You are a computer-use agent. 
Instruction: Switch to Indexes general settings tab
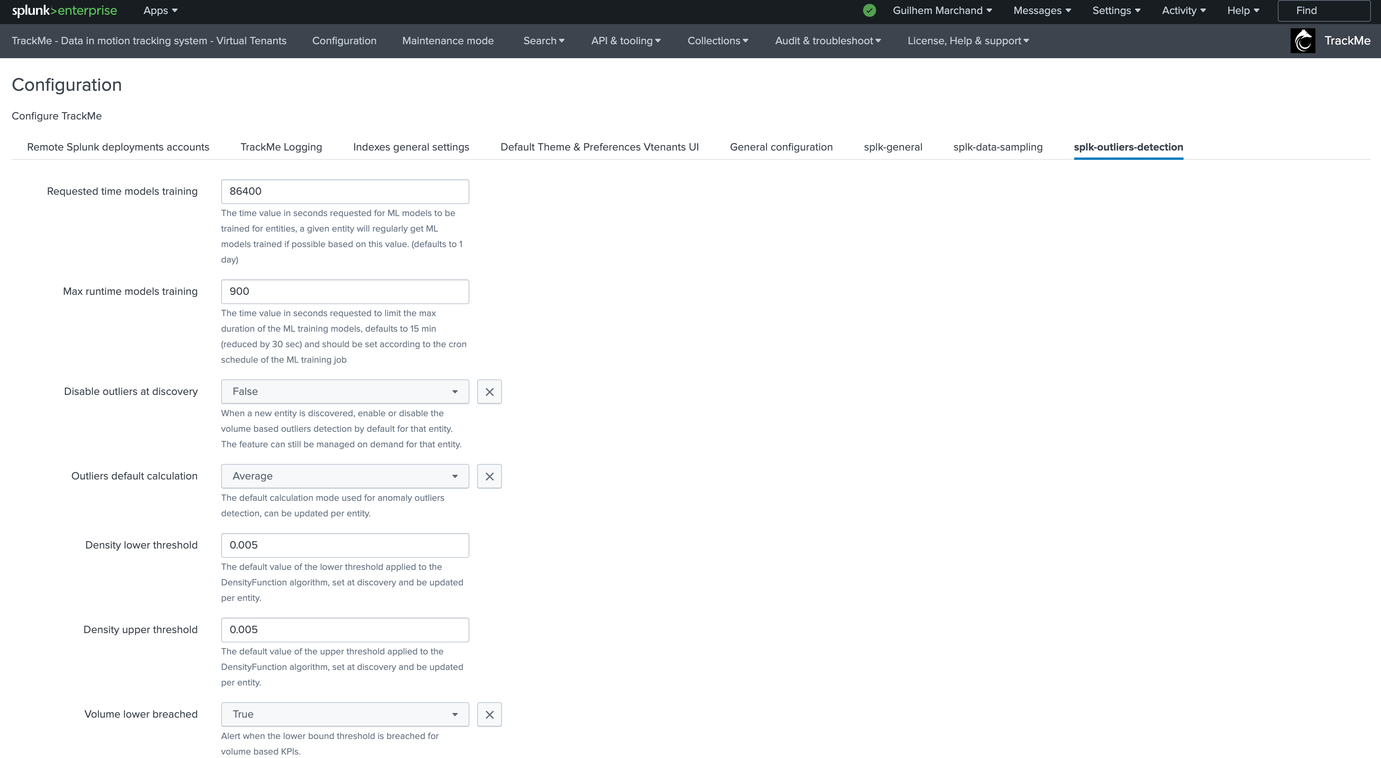[x=411, y=147]
